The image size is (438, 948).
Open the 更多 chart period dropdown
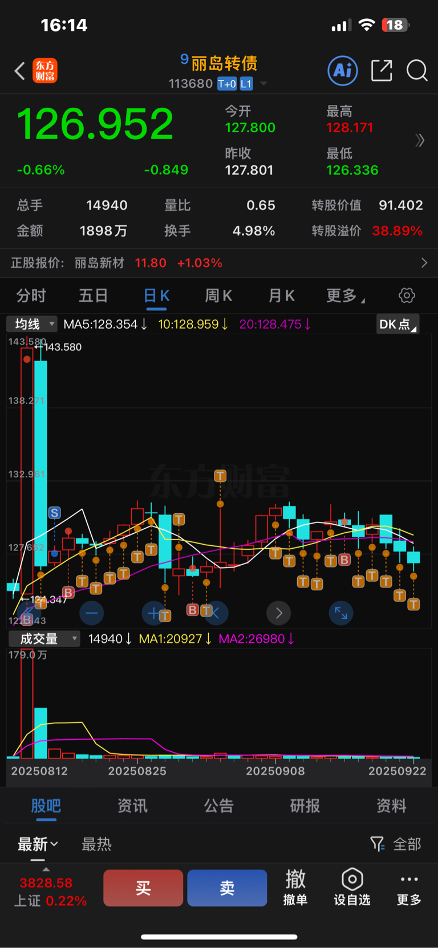[x=346, y=295]
